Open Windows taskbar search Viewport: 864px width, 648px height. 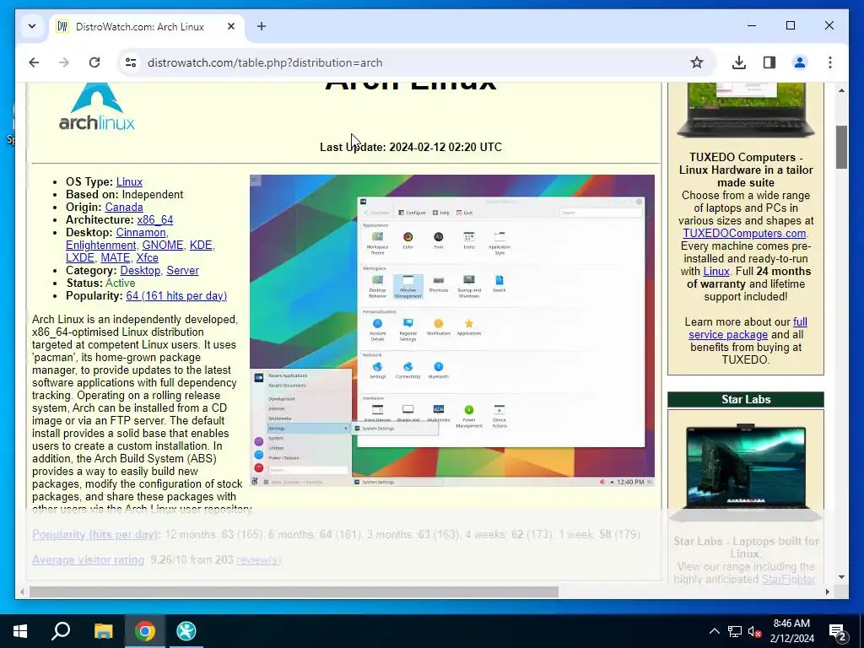pos(61,631)
